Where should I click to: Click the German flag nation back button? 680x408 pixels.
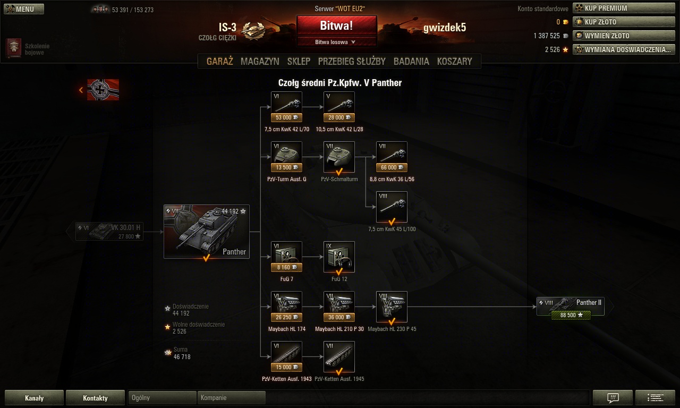pos(99,90)
